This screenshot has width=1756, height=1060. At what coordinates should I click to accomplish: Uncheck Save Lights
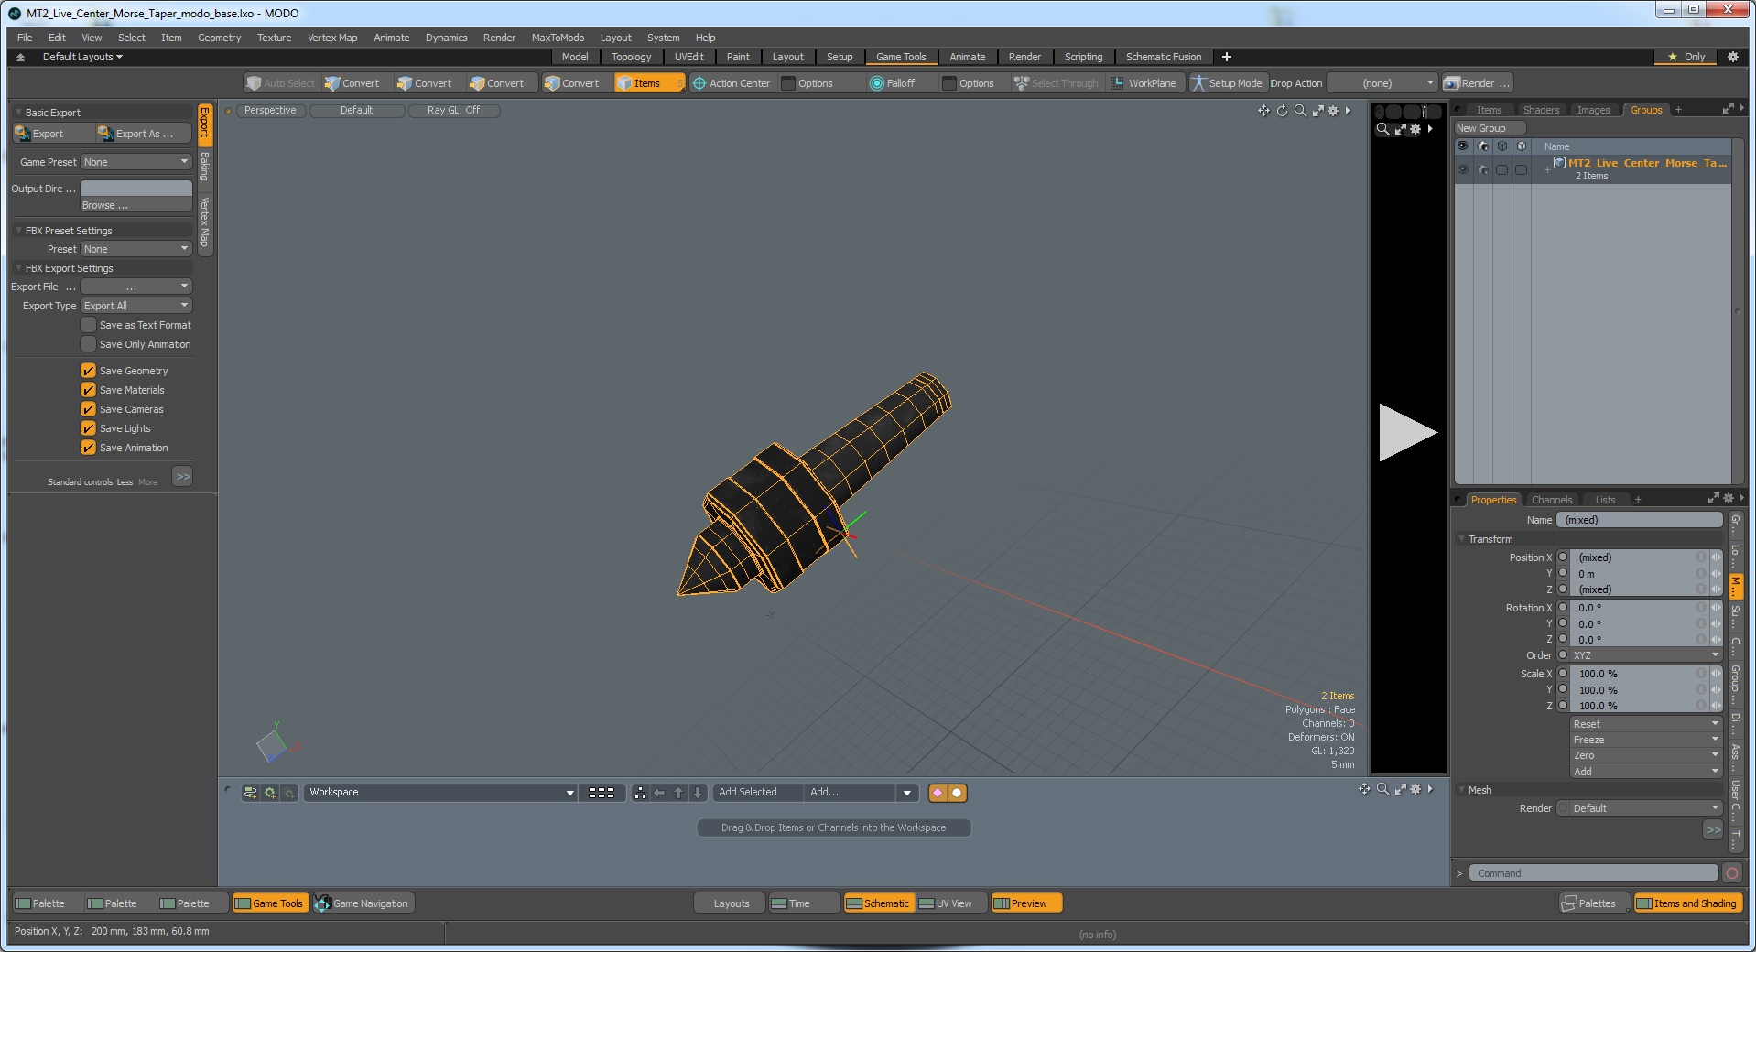pos(89,428)
